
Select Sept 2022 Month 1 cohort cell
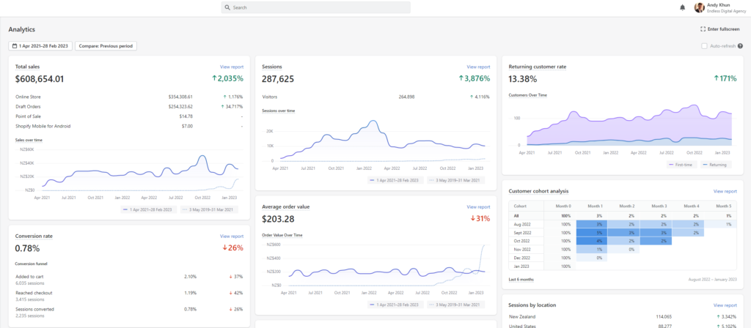599,232
